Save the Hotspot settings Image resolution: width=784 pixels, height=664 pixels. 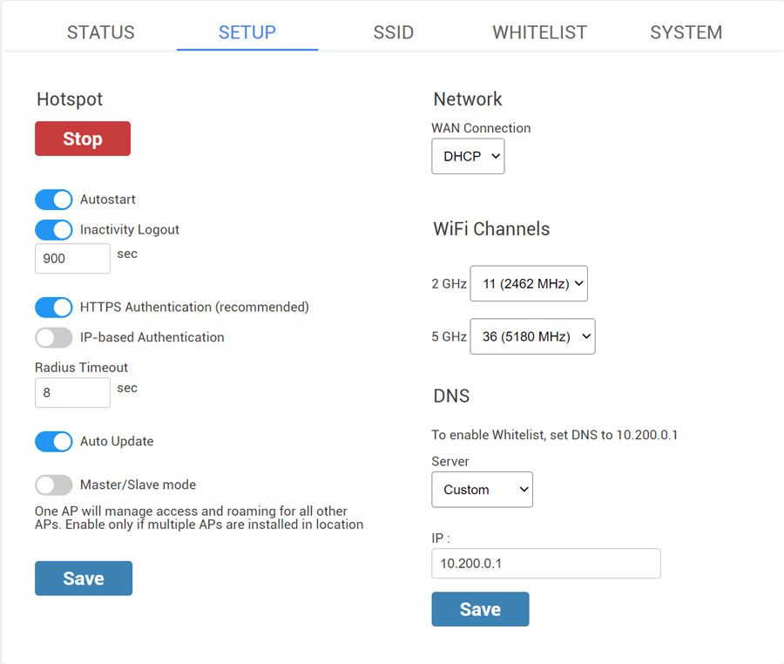(x=84, y=579)
